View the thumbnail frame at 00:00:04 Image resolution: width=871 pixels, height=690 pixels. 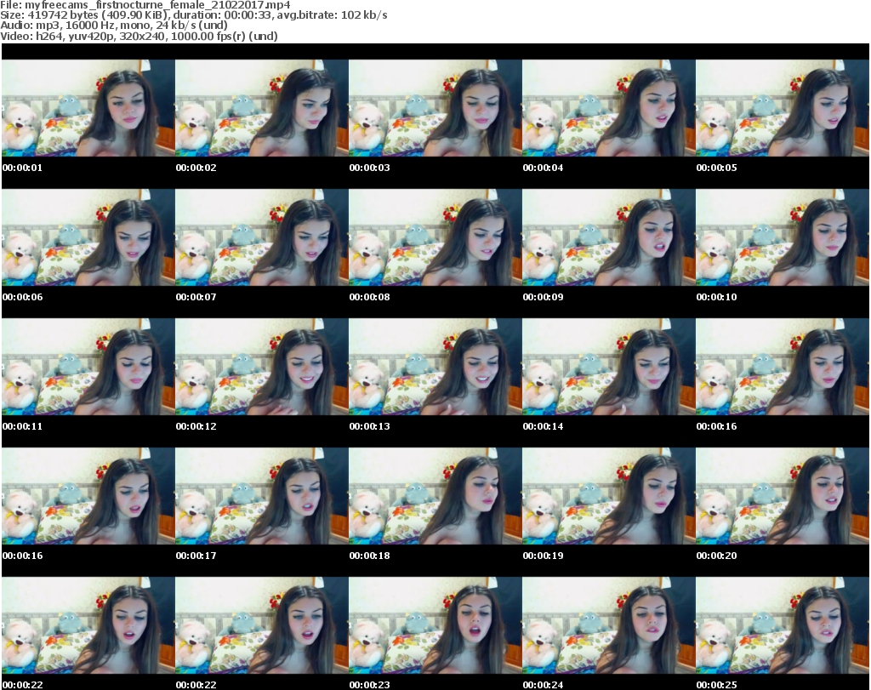pos(609,108)
